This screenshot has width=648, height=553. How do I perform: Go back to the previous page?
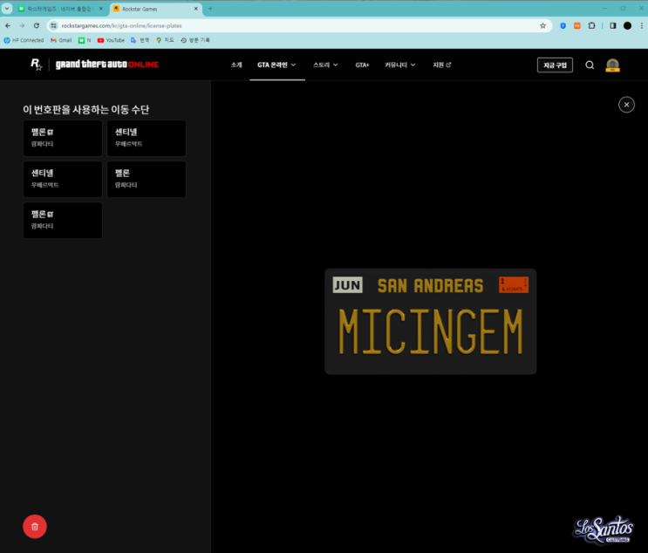[x=8, y=25]
